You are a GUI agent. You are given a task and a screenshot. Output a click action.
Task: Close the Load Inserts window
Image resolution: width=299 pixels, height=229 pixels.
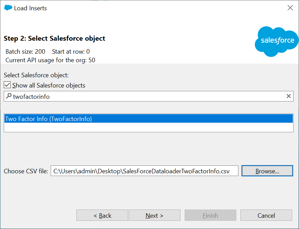tap(290, 8)
